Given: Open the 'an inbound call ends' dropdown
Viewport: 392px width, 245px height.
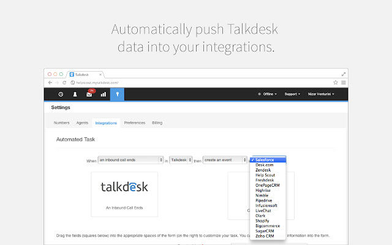Looking at the screenshot, I should click(130, 160).
